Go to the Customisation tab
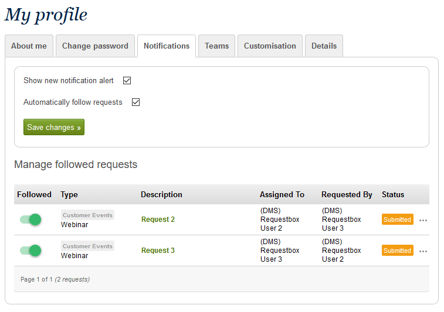This screenshot has width=444, height=312. 270,46
